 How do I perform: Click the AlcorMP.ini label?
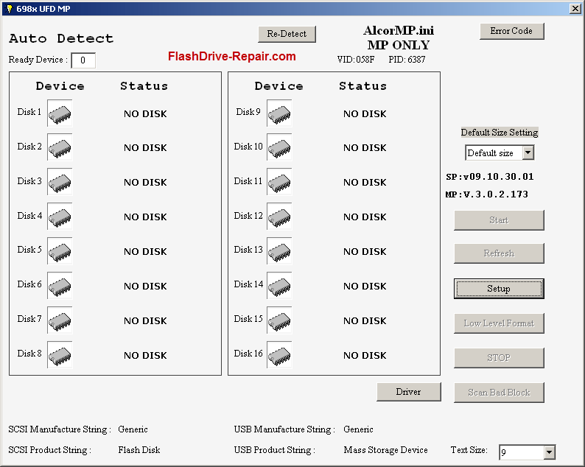[399, 31]
